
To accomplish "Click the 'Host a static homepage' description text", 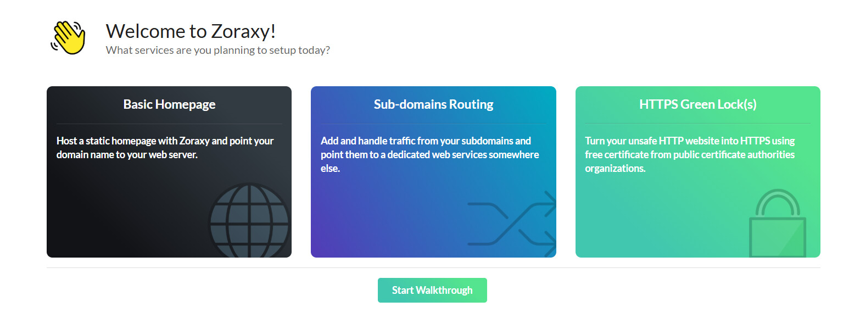I will tap(165, 148).
